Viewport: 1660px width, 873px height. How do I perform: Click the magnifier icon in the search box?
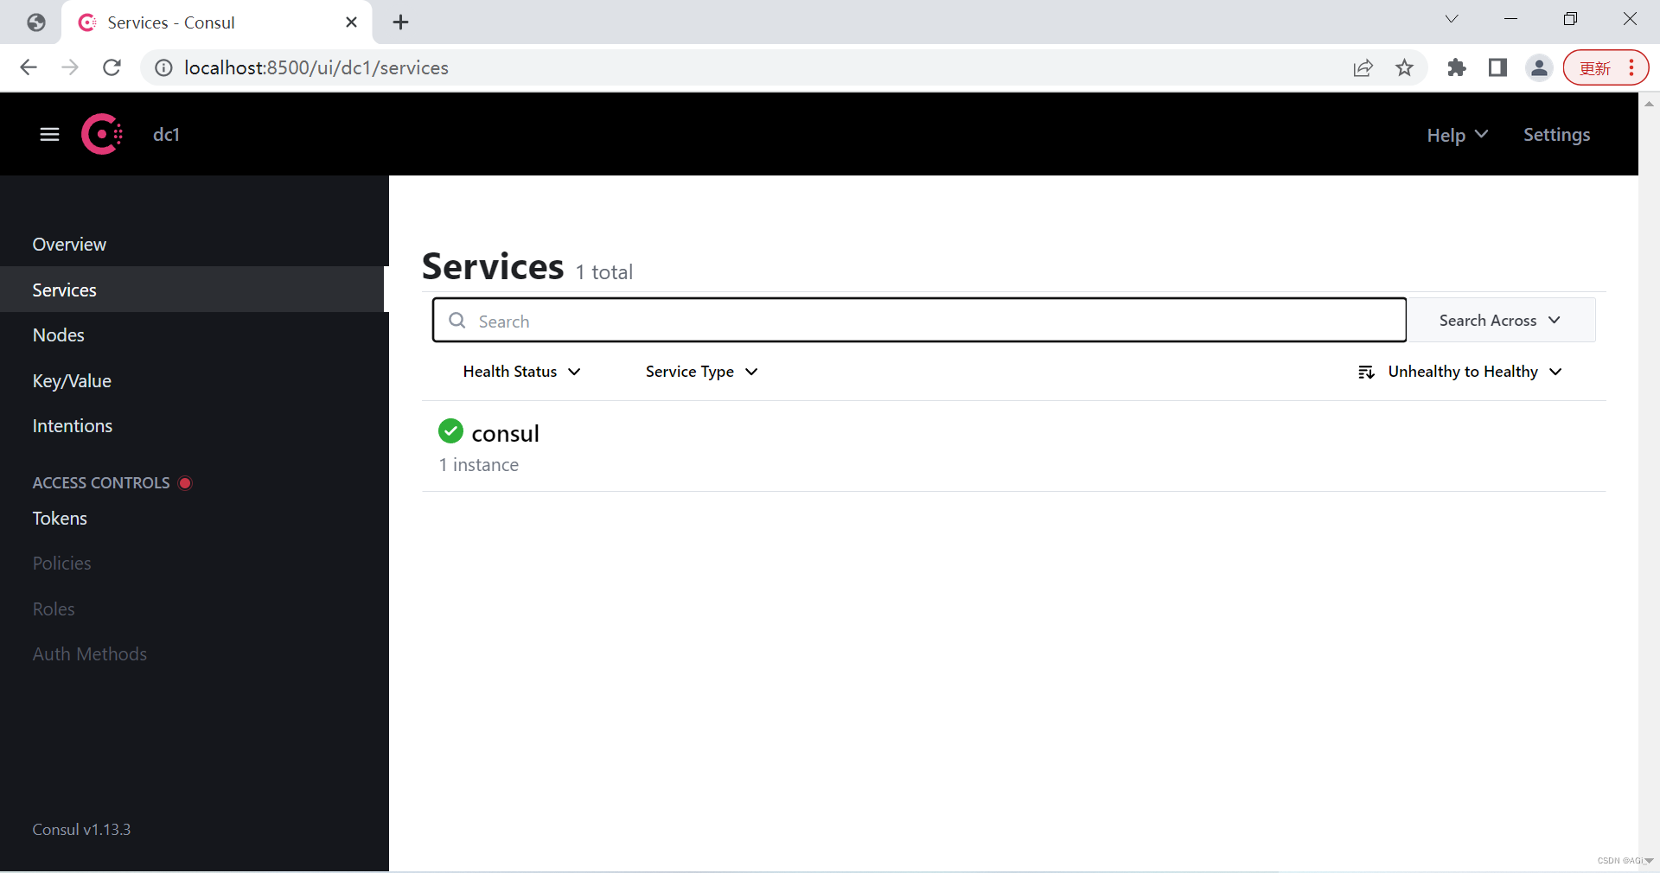456,320
